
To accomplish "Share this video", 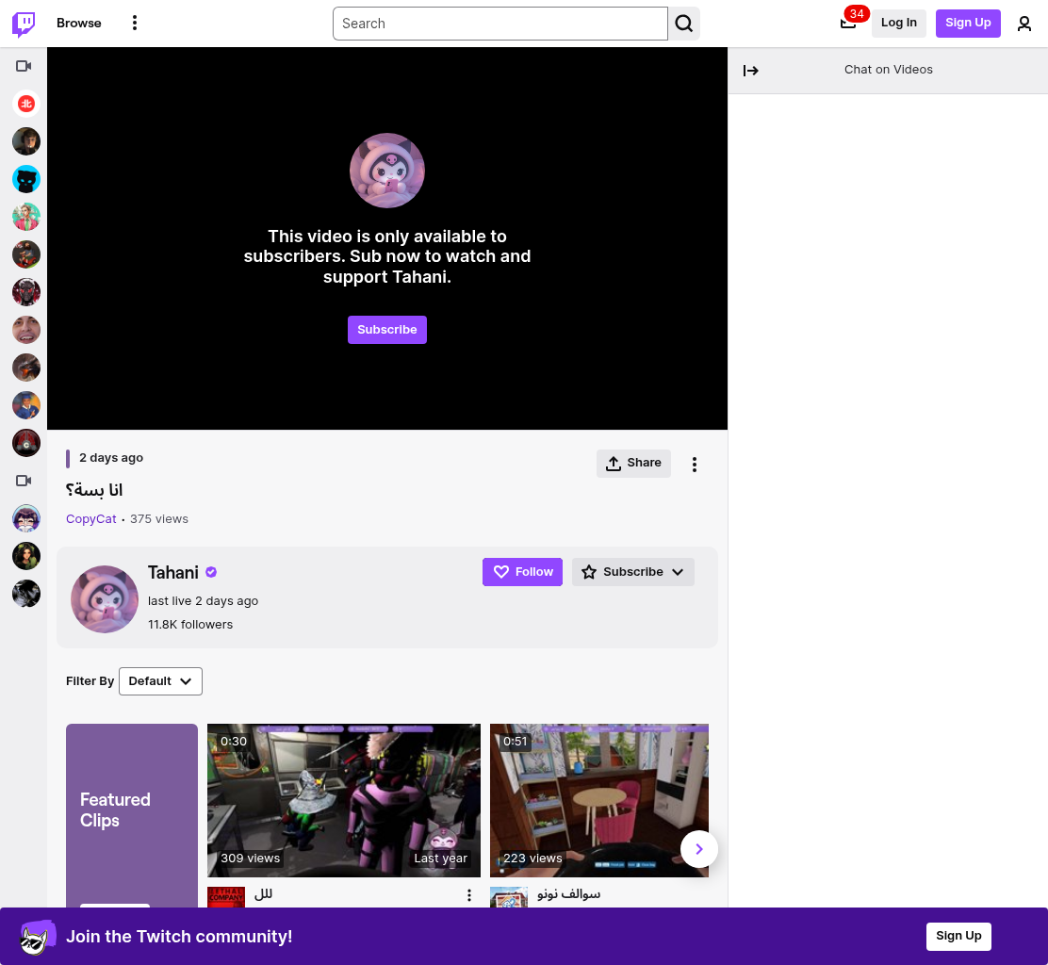I will 633,463.
